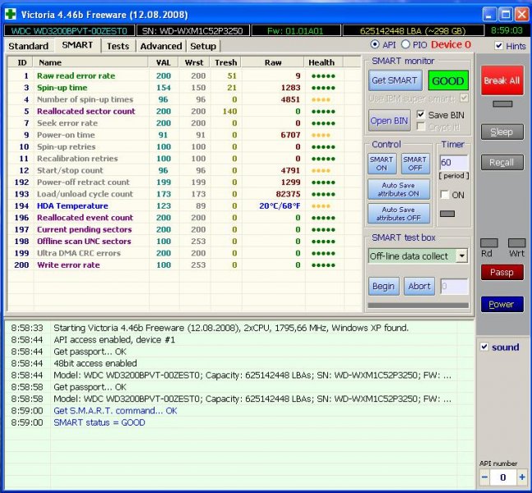Turn on the Timer ON checkbox

click(445, 195)
